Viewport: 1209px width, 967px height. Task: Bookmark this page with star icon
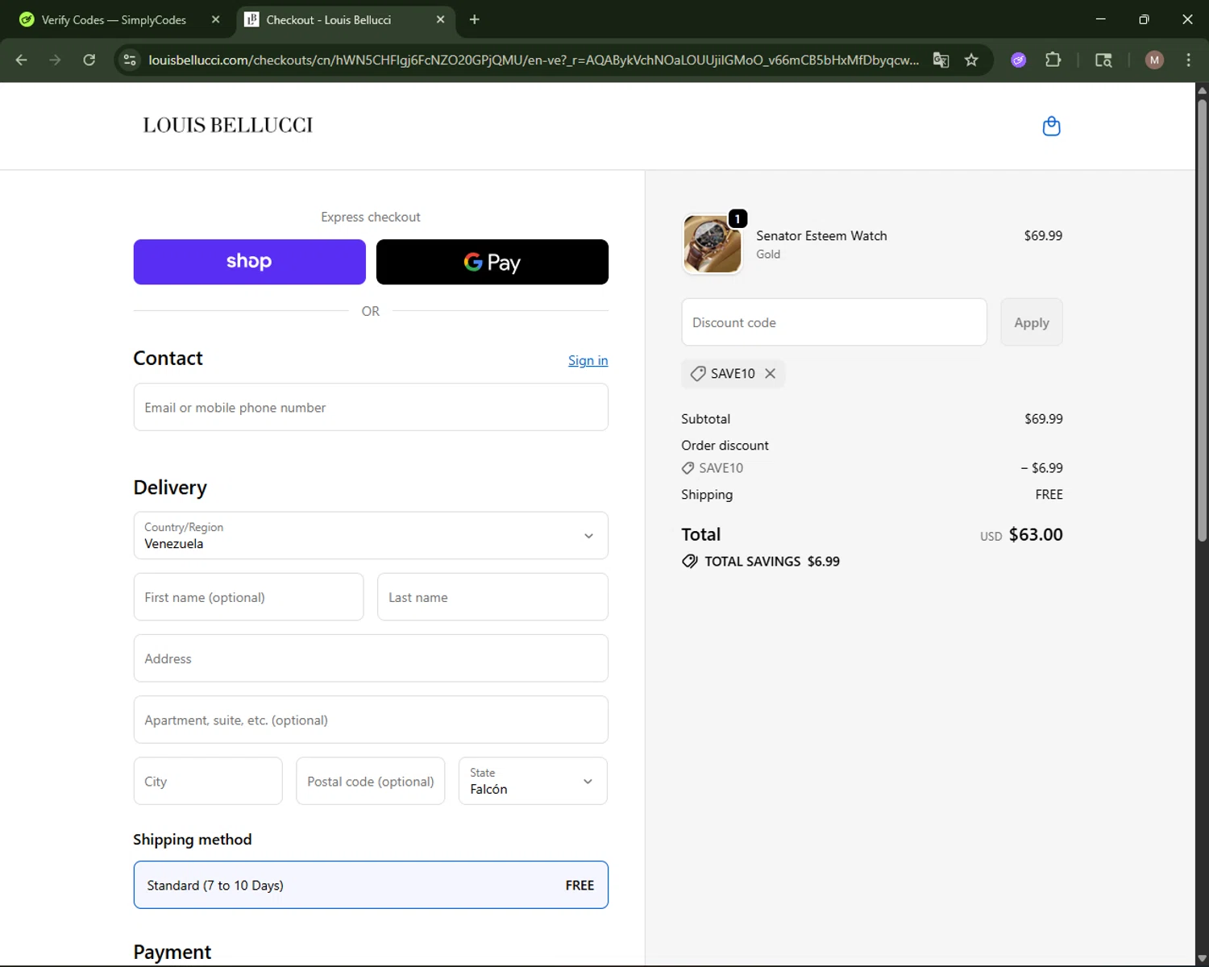971,60
